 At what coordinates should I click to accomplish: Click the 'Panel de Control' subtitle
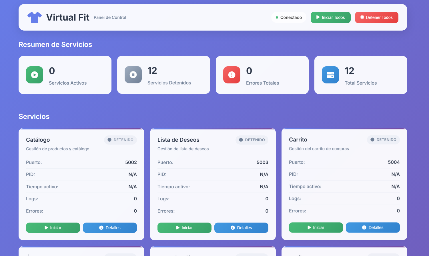coord(110,17)
